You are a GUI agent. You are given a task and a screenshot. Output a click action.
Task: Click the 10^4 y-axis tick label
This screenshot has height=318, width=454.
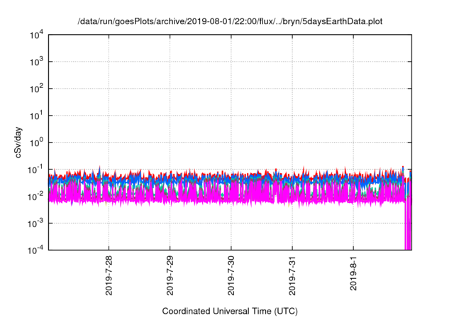pyautogui.click(x=36, y=35)
